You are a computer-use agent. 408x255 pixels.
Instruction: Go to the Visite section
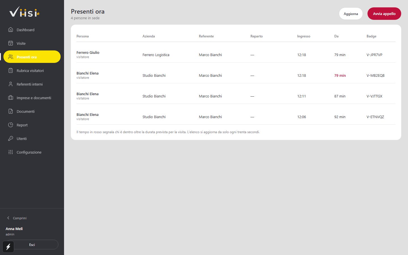pos(32,43)
